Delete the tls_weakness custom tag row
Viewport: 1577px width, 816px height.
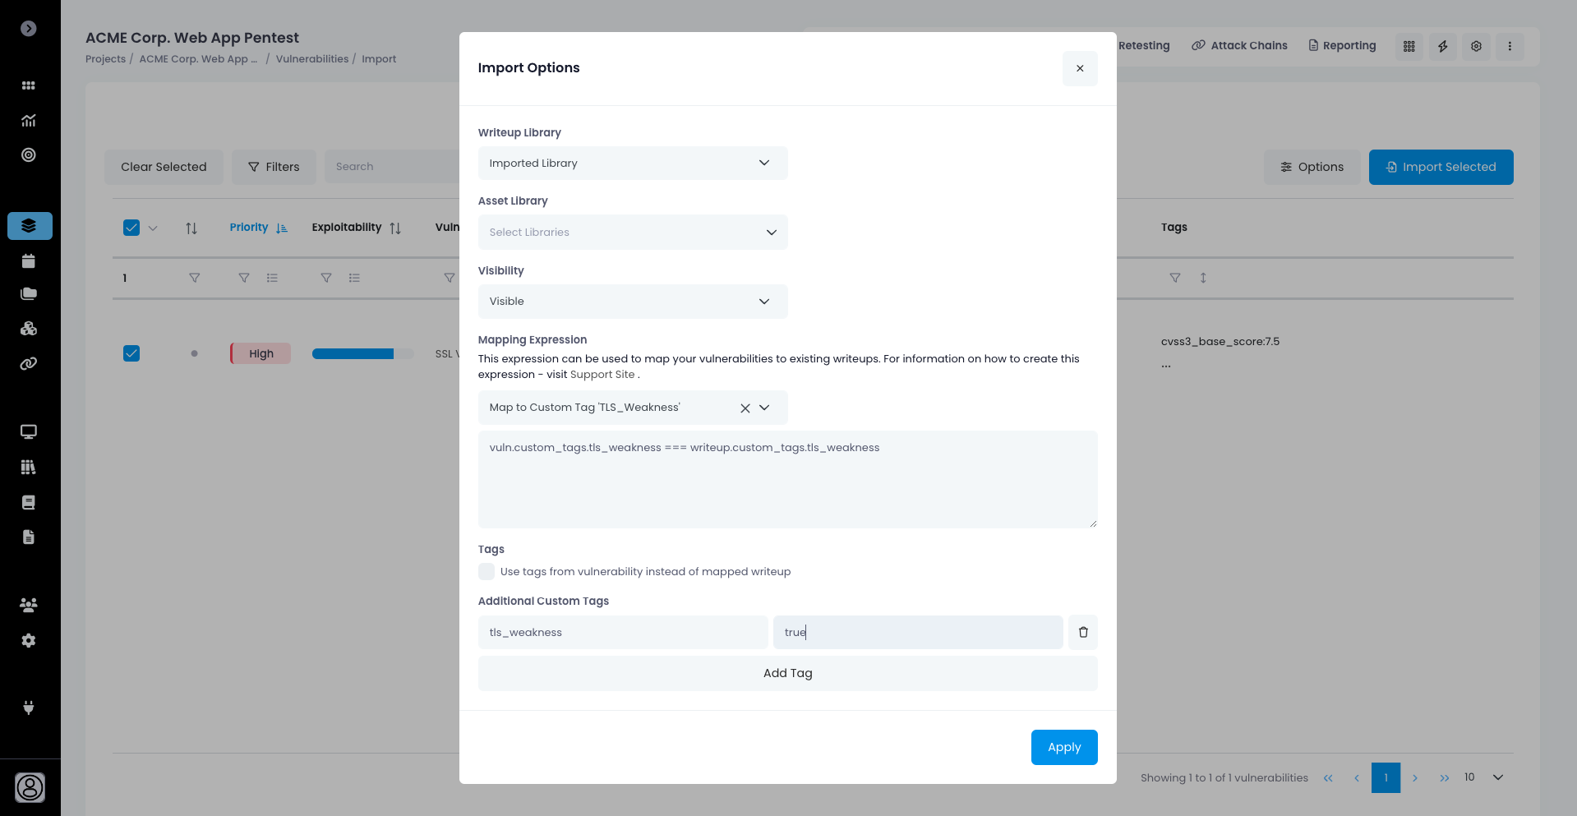tap(1082, 632)
